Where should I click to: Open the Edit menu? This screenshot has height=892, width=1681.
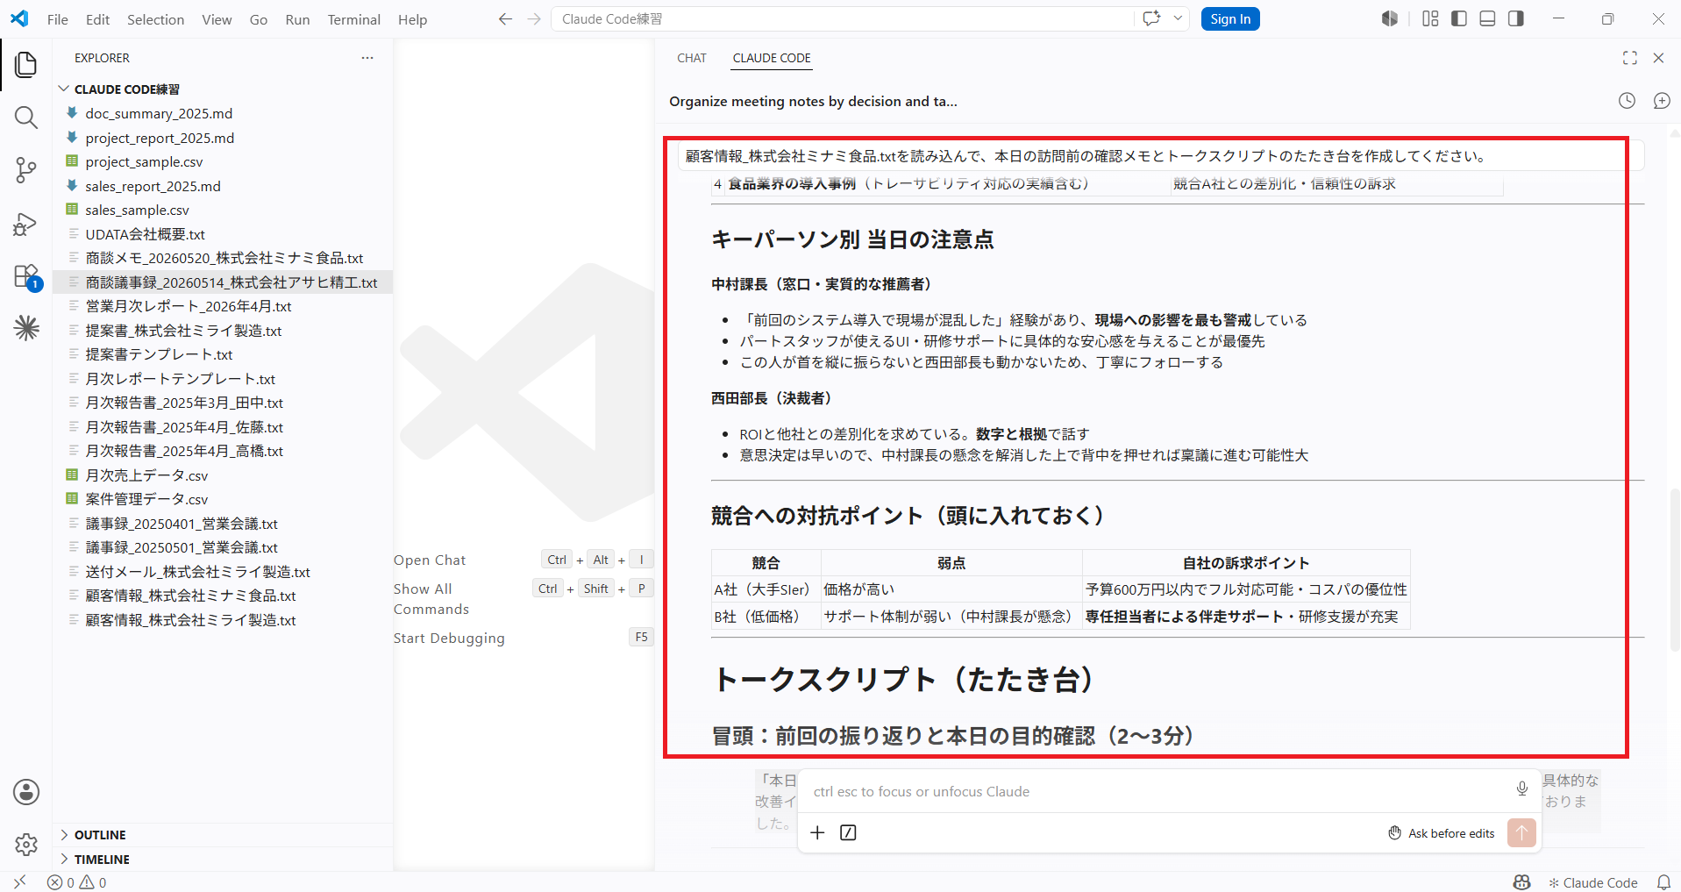point(97,19)
